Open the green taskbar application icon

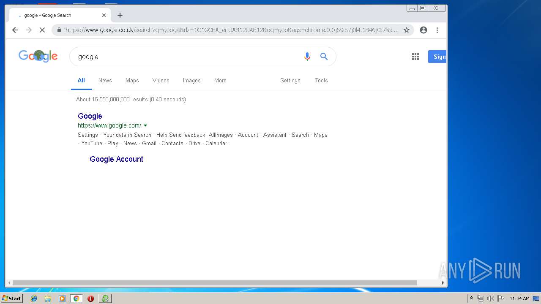[x=105, y=299]
